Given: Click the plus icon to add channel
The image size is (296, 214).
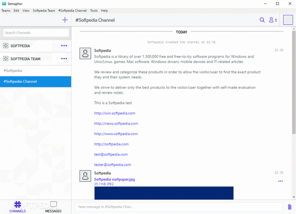Looking at the screenshot, I should (65, 20).
